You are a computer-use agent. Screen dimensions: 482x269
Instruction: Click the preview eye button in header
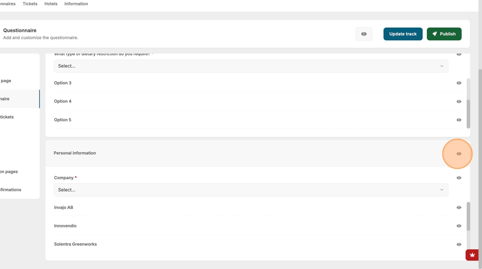364,34
